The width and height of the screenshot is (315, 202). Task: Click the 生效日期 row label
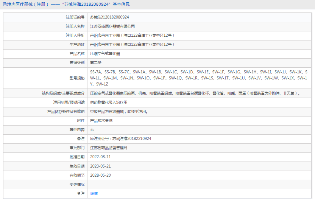coord(77,166)
